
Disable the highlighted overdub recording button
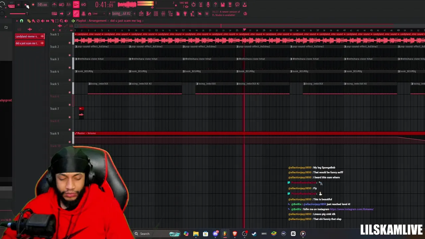coord(76,5)
